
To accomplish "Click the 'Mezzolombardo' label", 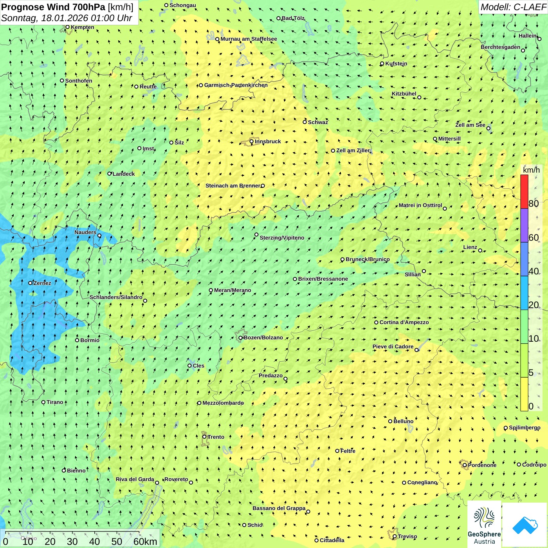I will 223,403.
